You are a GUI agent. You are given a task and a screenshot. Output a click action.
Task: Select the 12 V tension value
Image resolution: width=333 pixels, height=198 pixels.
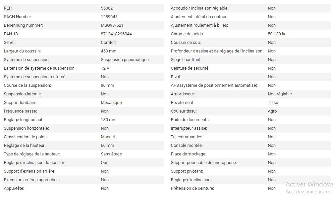105,68
